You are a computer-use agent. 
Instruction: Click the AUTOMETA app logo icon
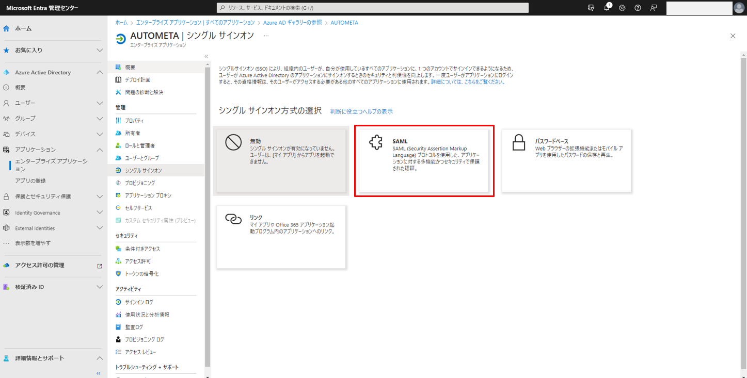coord(120,39)
